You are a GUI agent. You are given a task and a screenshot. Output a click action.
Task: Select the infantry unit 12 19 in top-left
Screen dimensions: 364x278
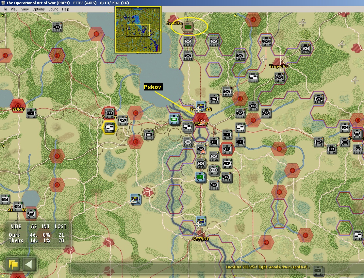[x=57, y=27]
